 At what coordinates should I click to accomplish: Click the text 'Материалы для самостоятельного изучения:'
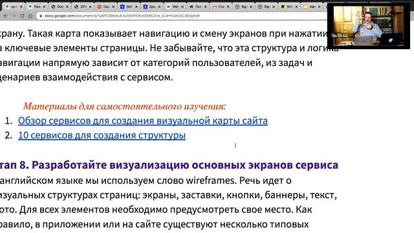pos(125,106)
